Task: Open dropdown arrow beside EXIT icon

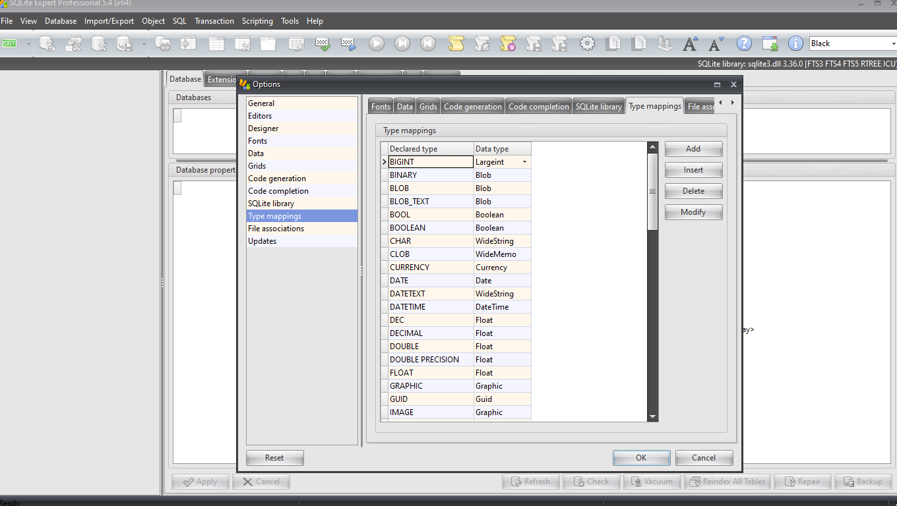Action: 28,44
